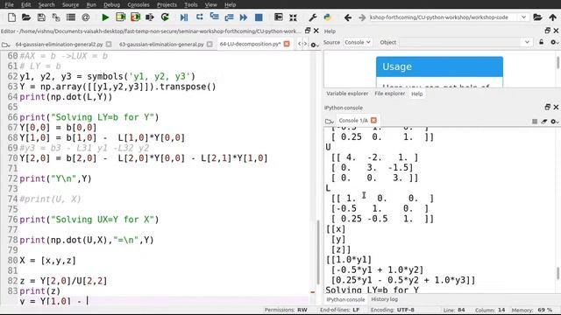Image resolution: width=561 pixels, height=315 pixels.
Task: Open the View menu
Action: click(210, 4)
